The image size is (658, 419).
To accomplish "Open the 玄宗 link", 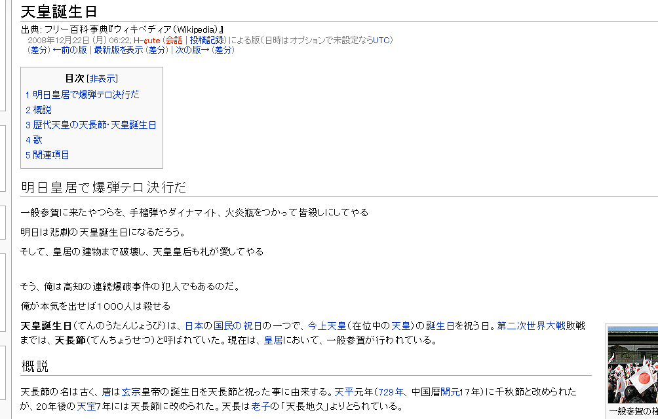I will pyautogui.click(x=131, y=392).
